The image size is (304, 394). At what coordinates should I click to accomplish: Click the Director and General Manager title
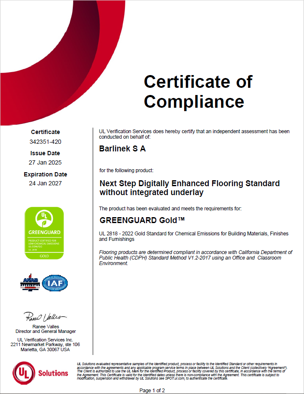click(x=45, y=331)
